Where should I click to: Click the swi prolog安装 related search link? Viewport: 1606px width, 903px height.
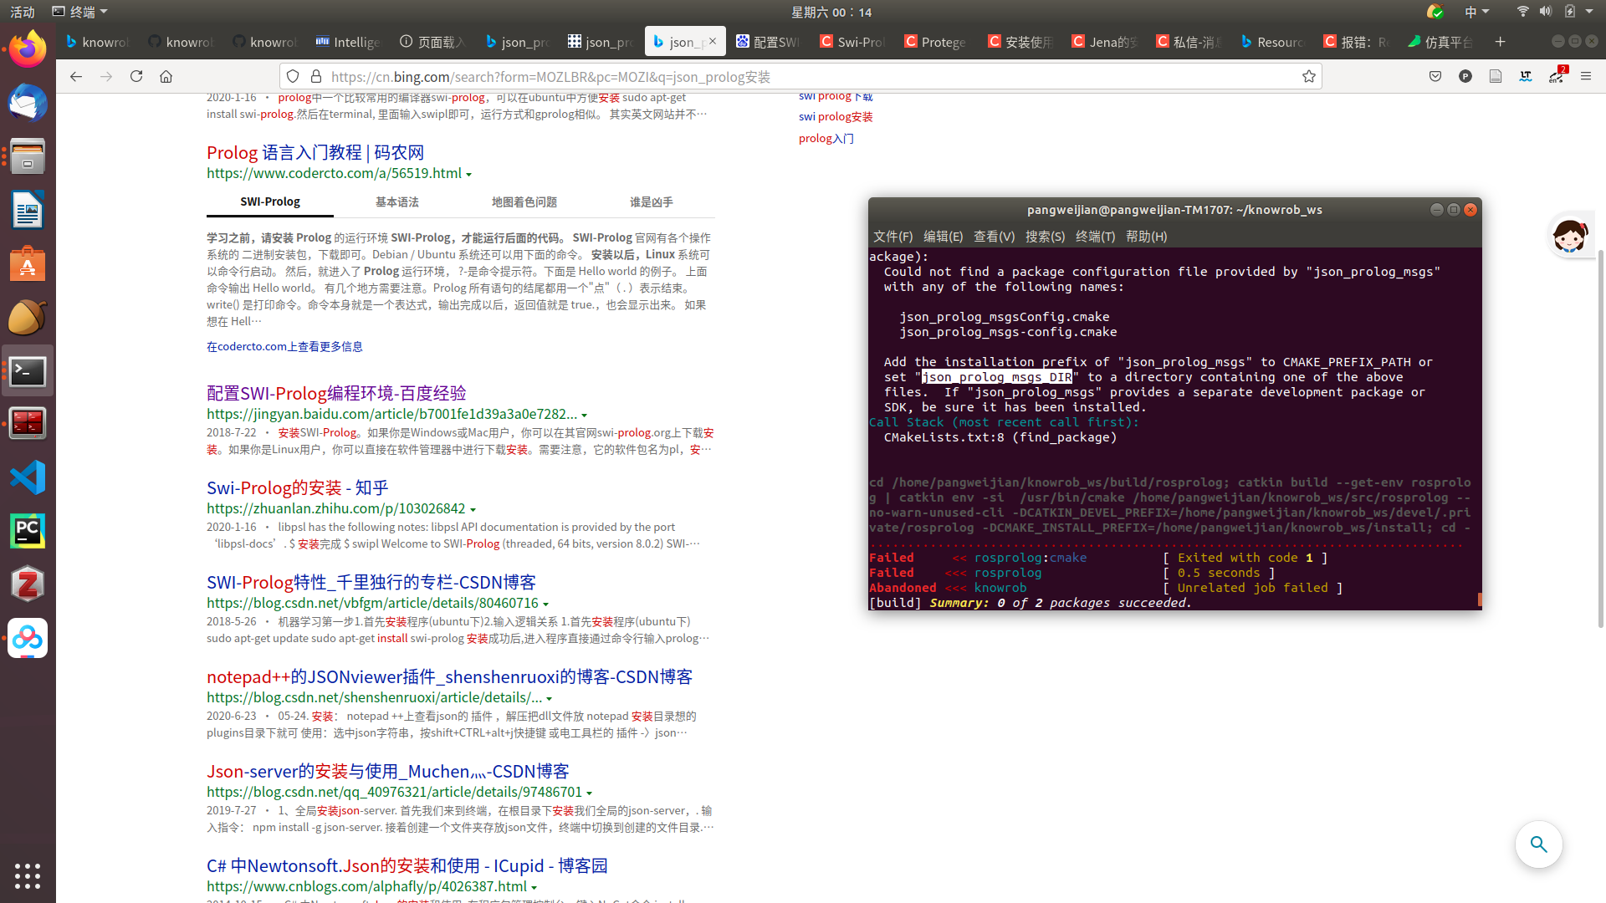click(836, 116)
